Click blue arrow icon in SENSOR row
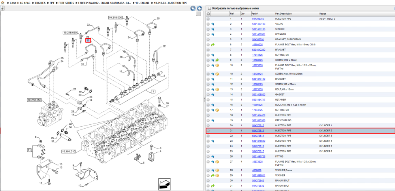The height and width of the screenshot is (191, 395). point(213,29)
